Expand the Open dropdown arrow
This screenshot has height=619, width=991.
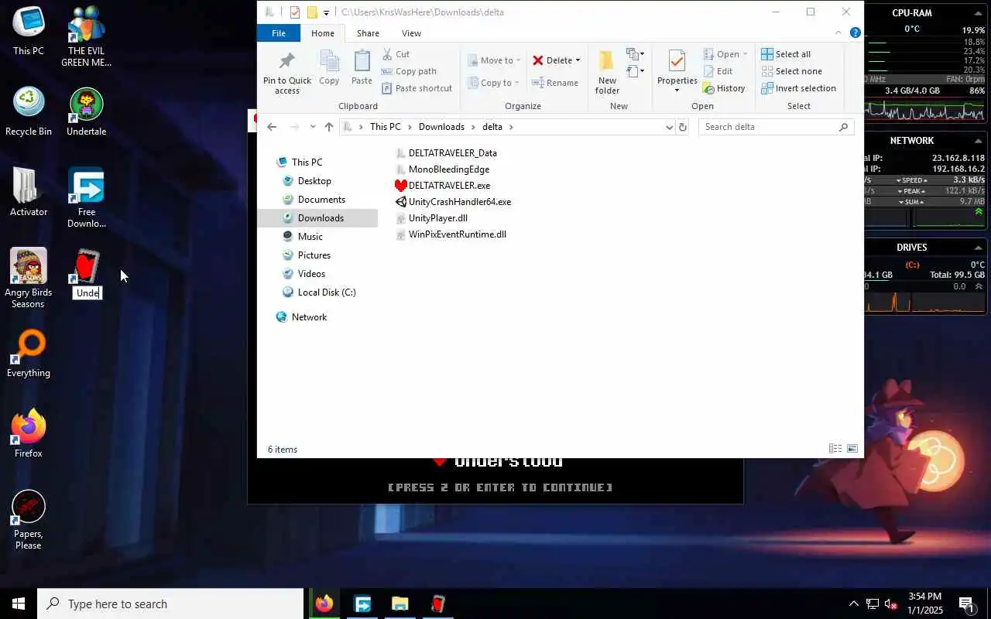click(745, 54)
